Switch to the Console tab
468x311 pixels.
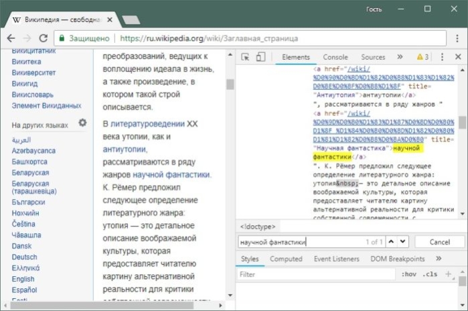pyautogui.click(x=335, y=57)
